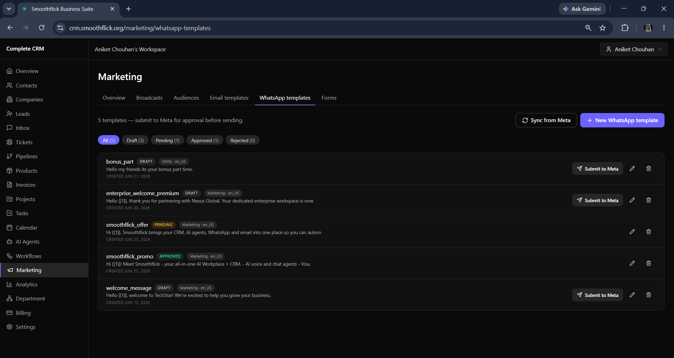Open Contacts in the sidebar
Viewport: 674px width, 358px height.
click(44, 85)
